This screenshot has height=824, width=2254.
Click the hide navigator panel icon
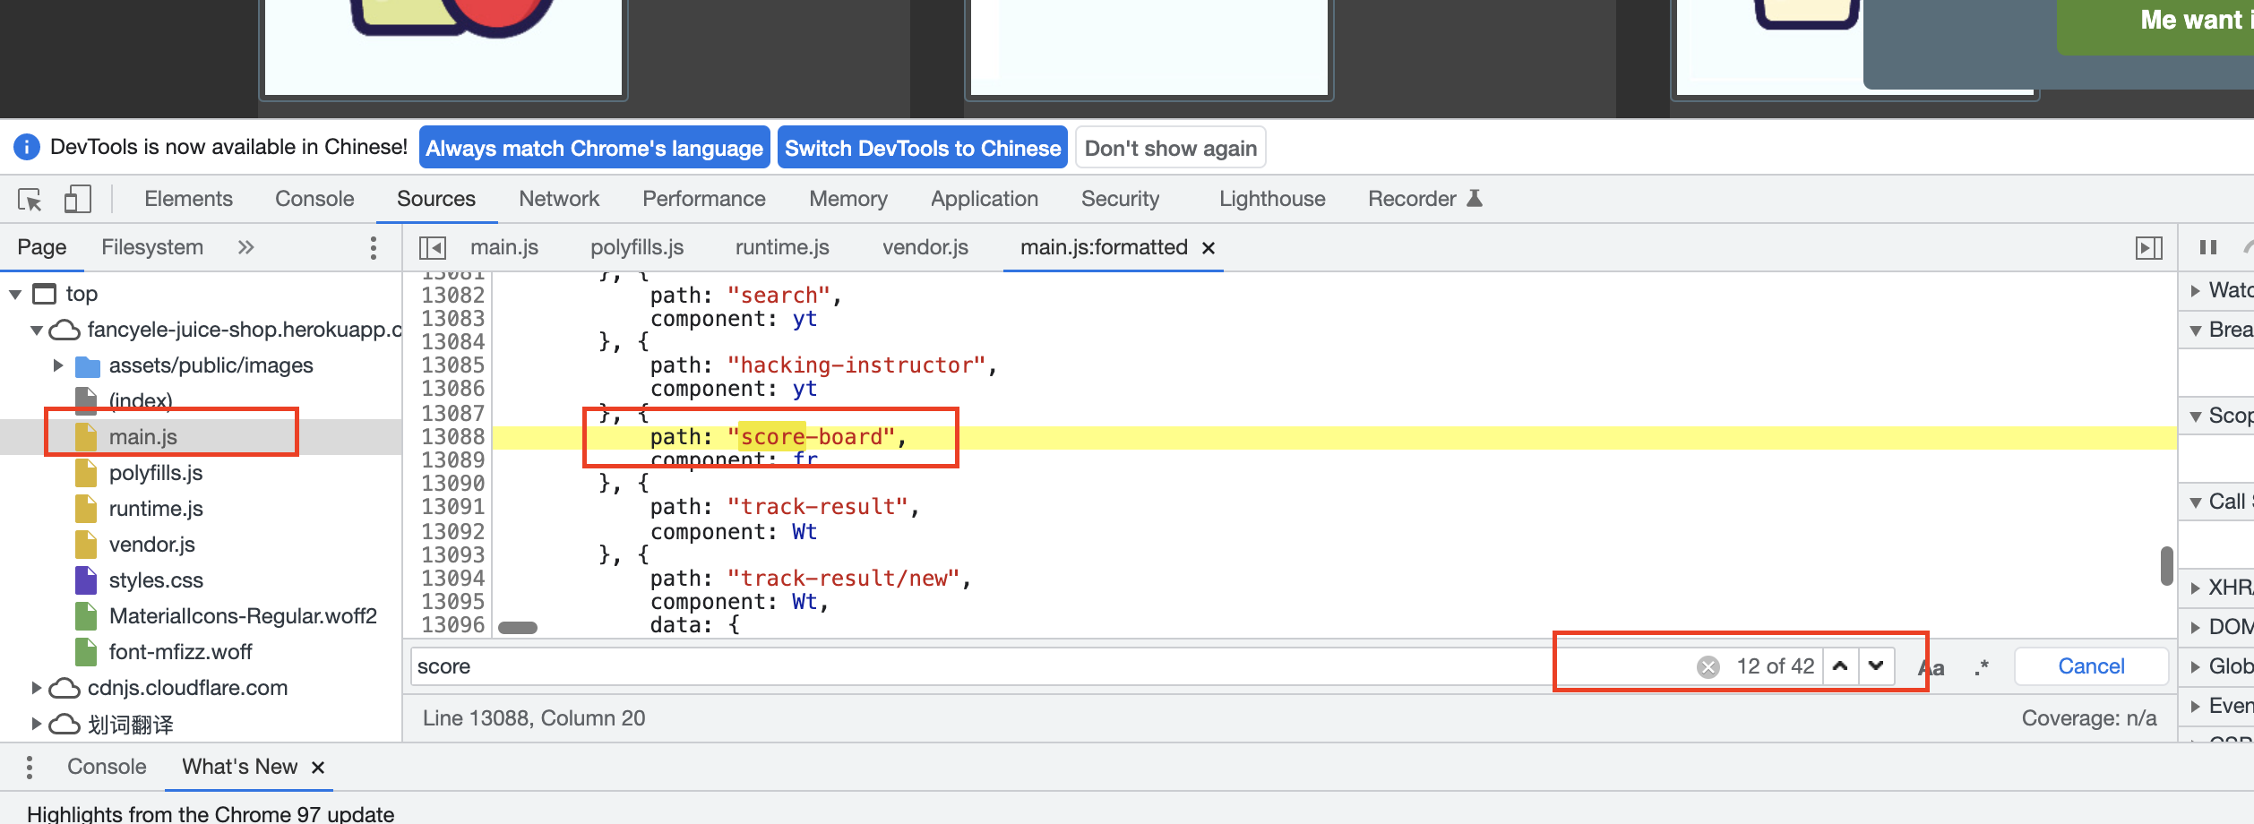click(433, 247)
